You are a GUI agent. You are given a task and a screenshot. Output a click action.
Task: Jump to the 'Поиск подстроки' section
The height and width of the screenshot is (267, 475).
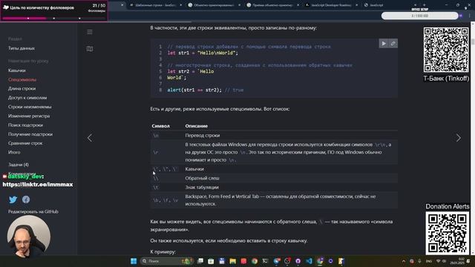tap(25, 125)
